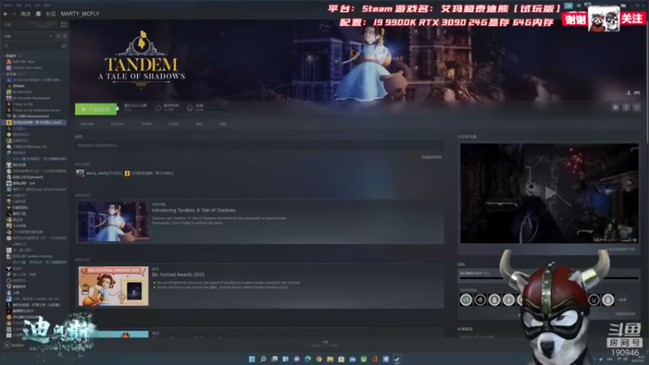649x365 pixels.
Task: Open the game settings gear icon
Action: point(616,107)
